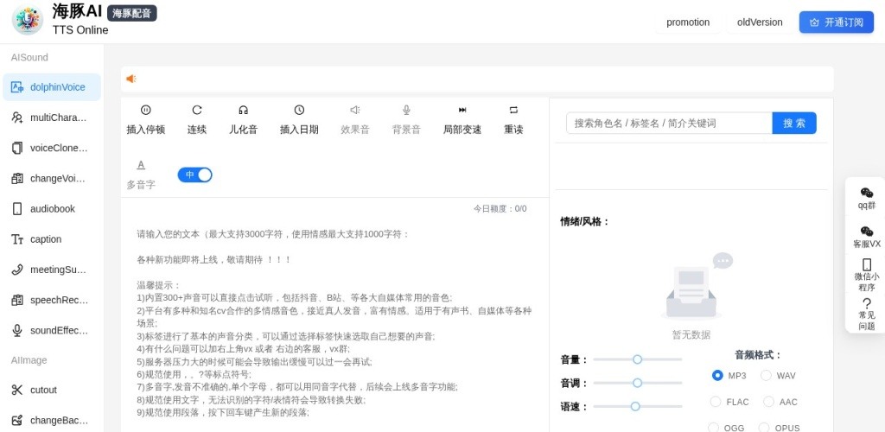Go to audiobook in the sidebar
Viewport: 885px width, 432px height.
pos(52,209)
